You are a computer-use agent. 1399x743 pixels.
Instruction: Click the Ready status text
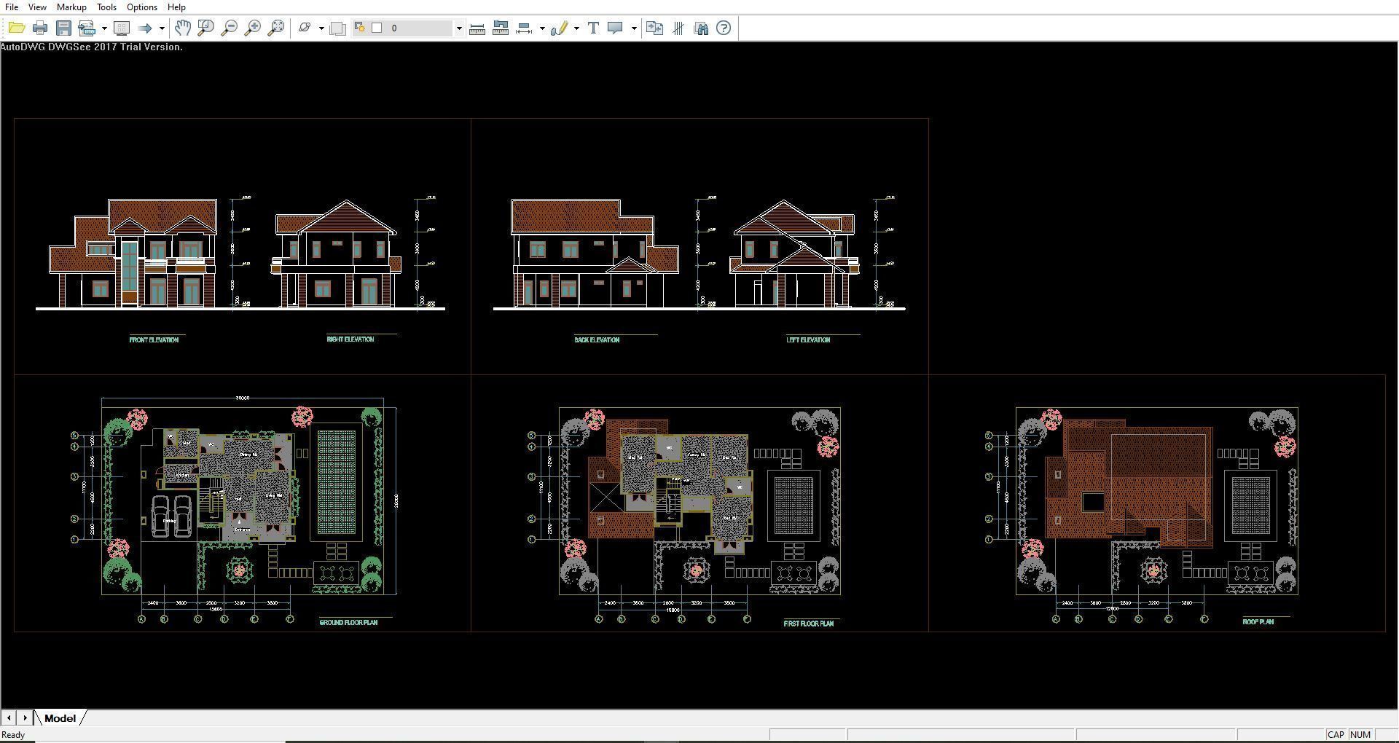click(14, 735)
